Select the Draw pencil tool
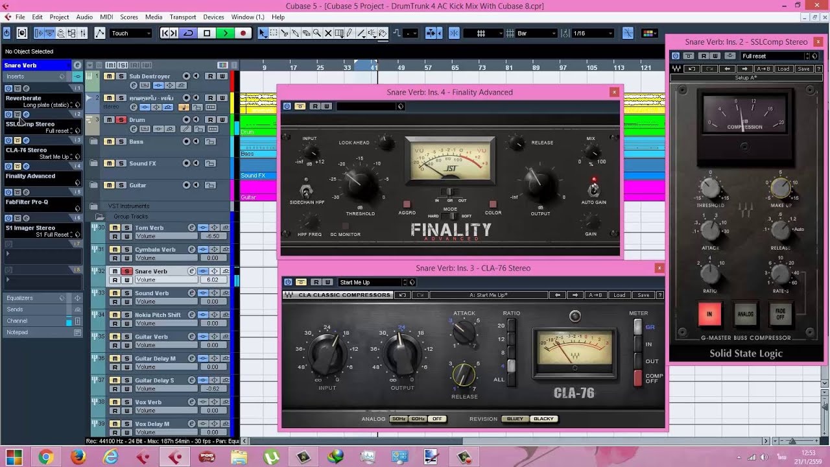The height and width of the screenshot is (467, 830). [350, 33]
